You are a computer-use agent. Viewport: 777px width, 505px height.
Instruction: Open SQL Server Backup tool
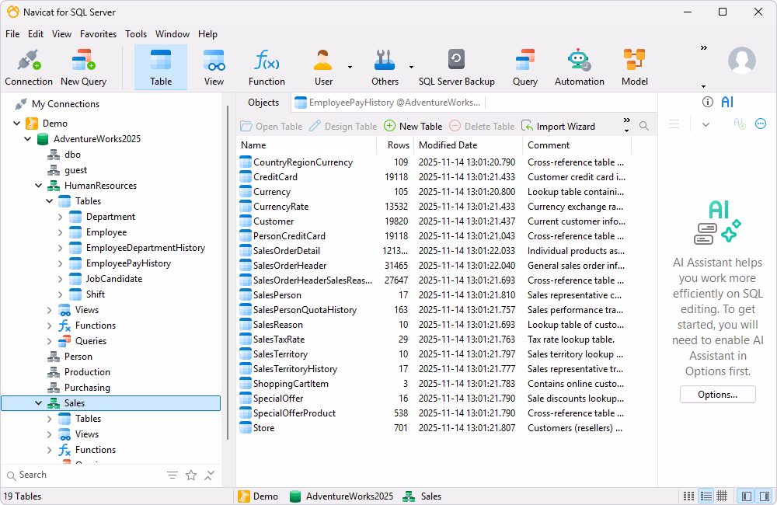(456, 68)
